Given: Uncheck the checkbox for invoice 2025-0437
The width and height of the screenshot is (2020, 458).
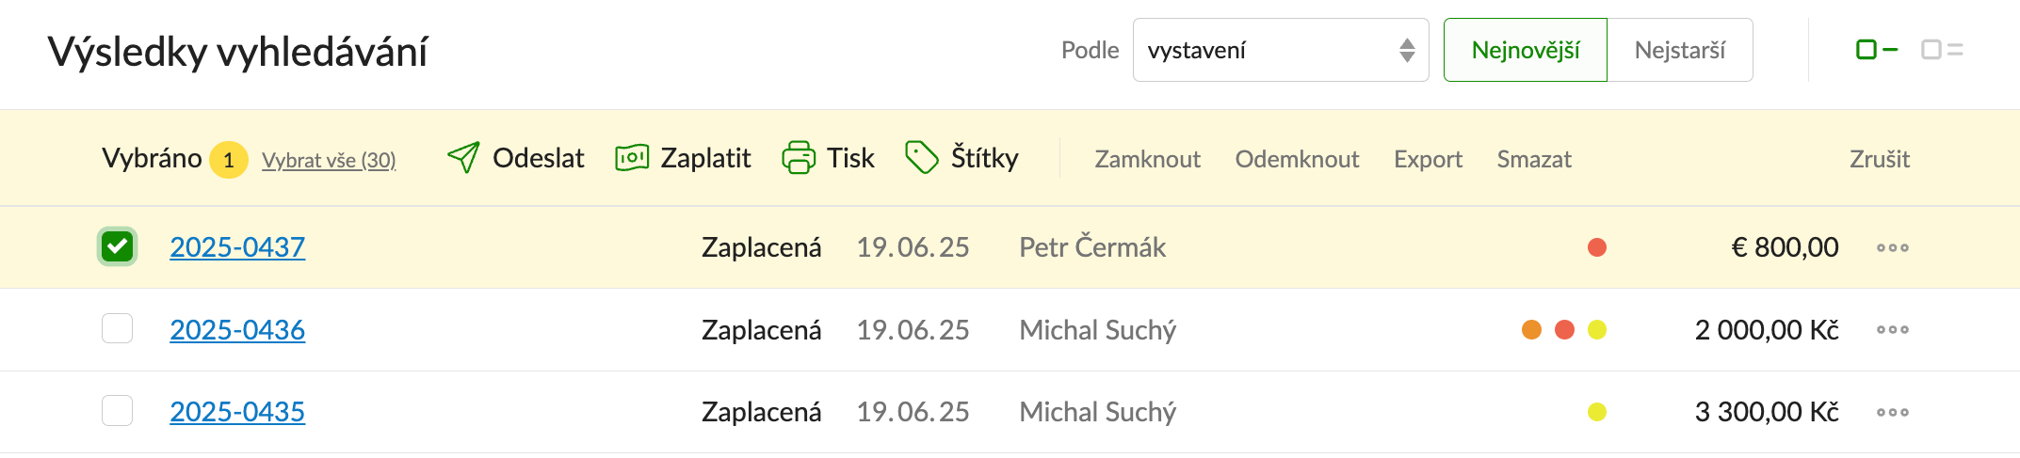Looking at the screenshot, I should (x=118, y=246).
